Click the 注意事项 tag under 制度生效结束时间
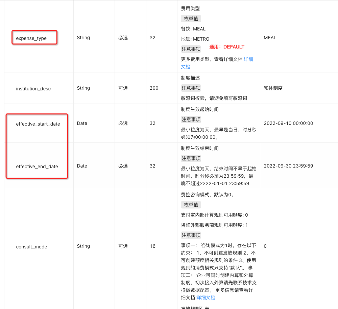 pos(191,158)
